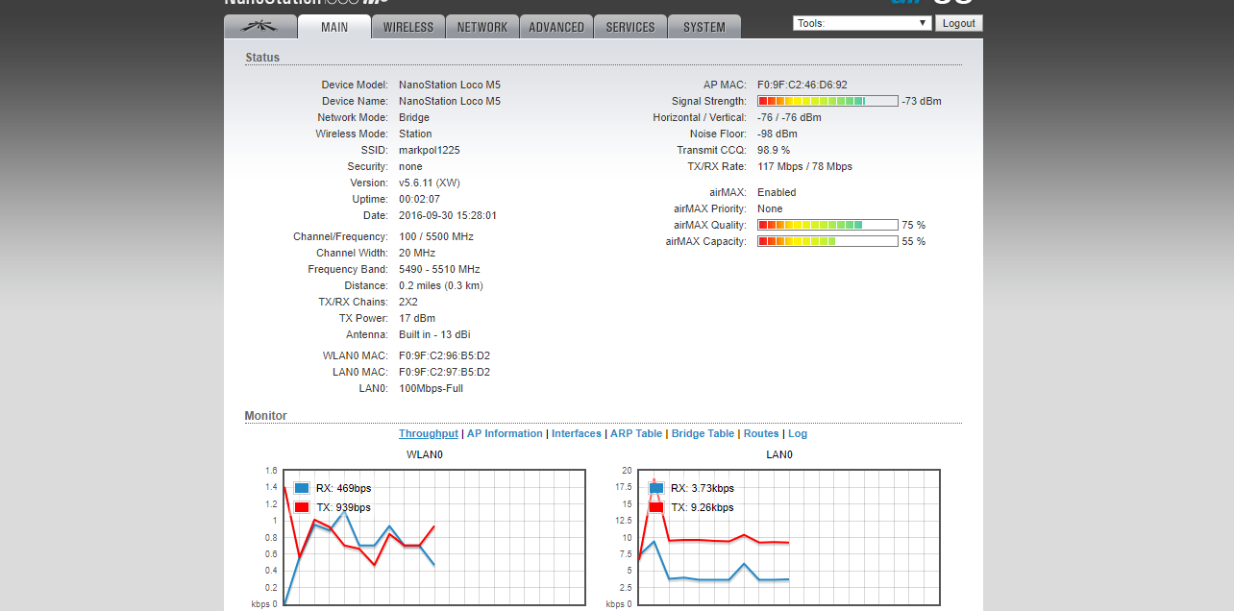Click the airMAX Quality bar
This screenshot has width=1234, height=611.
[x=827, y=225]
